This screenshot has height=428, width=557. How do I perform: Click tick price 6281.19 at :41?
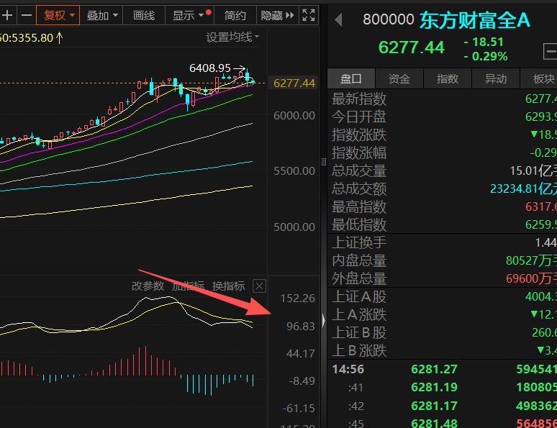click(x=434, y=387)
